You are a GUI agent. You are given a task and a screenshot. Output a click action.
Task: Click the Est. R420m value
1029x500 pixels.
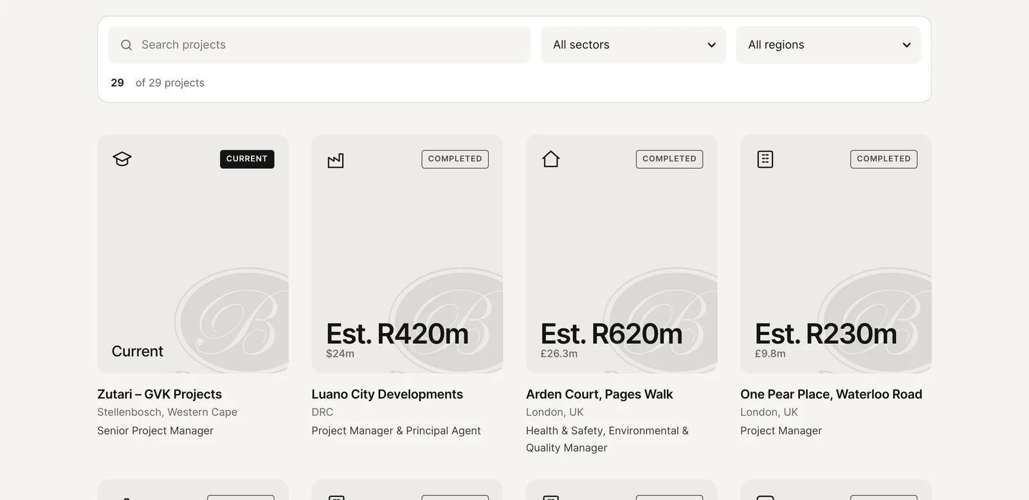click(397, 334)
